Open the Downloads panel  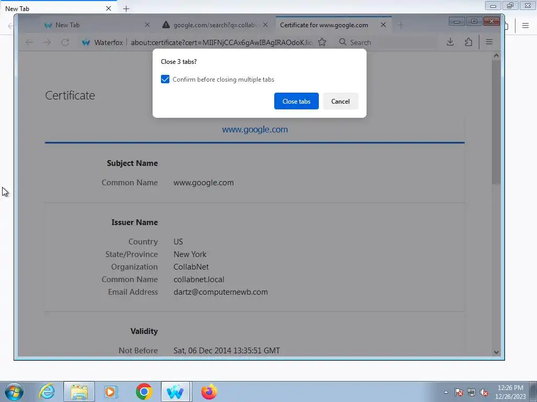[x=450, y=42]
